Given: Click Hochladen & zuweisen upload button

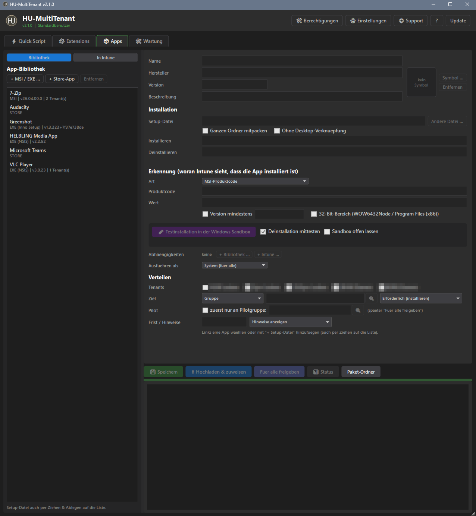Looking at the screenshot, I should point(219,372).
